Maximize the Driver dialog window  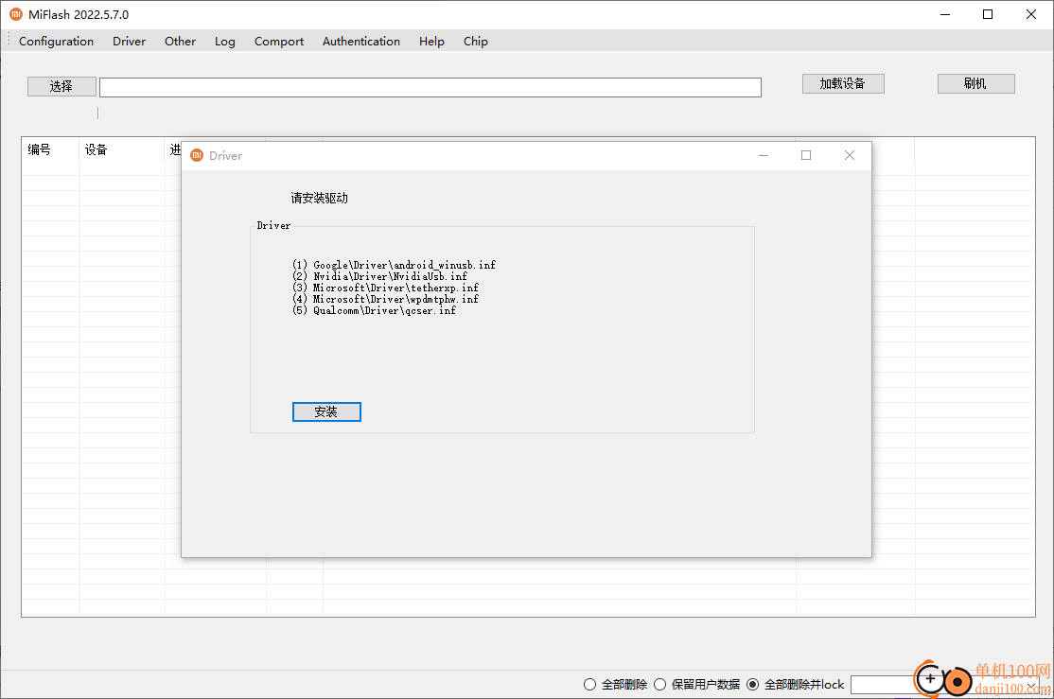pyautogui.click(x=806, y=155)
